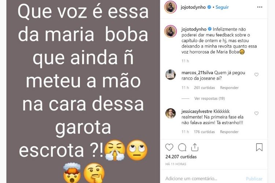Image resolution: width=275 pixels, height=183 pixels.
Task: Open the jojotodynho caption avatar
Action: 170,31
